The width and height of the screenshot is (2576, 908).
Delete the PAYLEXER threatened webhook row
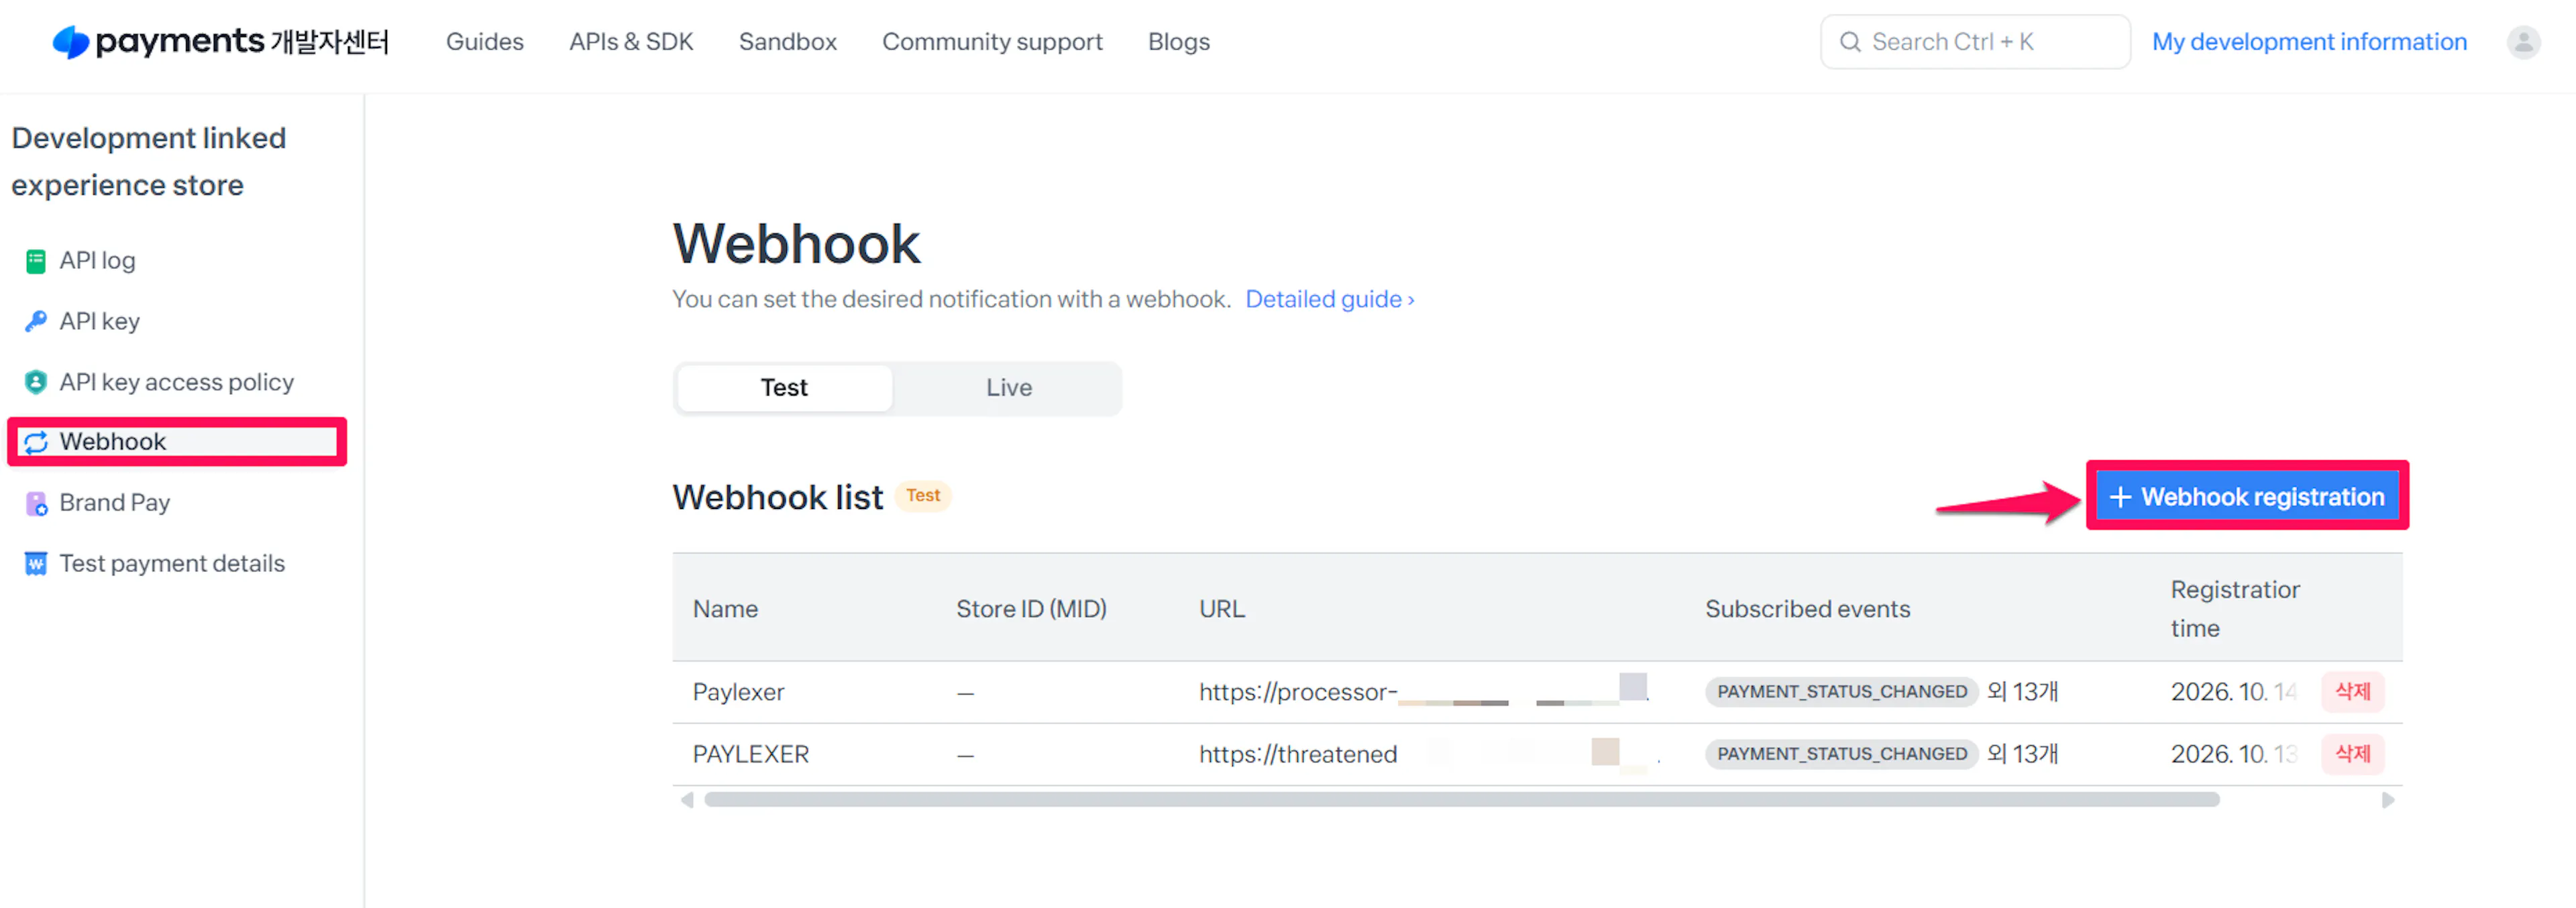pyautogui.click(x=2352, y=753)
